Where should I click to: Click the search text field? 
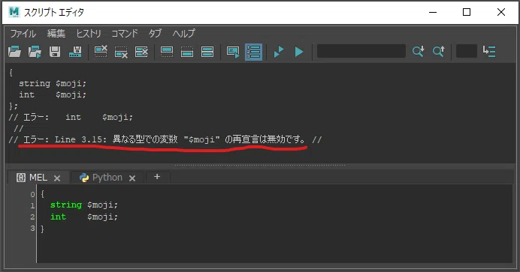pyautogui.click(x=361, y=51)
